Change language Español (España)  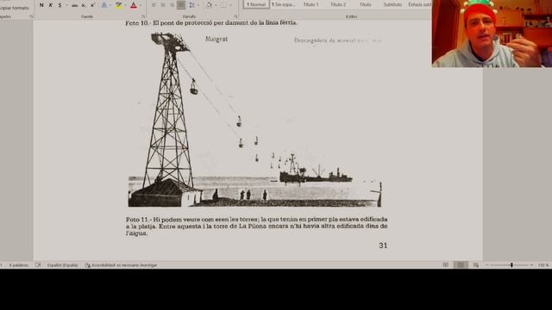63,265
